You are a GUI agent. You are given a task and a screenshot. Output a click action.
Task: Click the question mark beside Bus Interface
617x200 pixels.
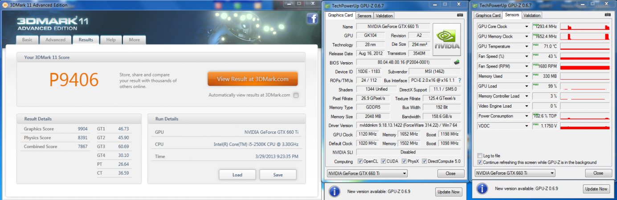(459, 80)
